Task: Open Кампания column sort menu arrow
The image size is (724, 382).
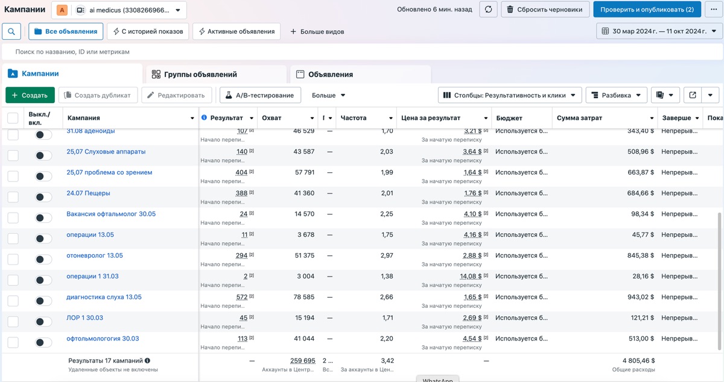Action: [x=192, y=118]
